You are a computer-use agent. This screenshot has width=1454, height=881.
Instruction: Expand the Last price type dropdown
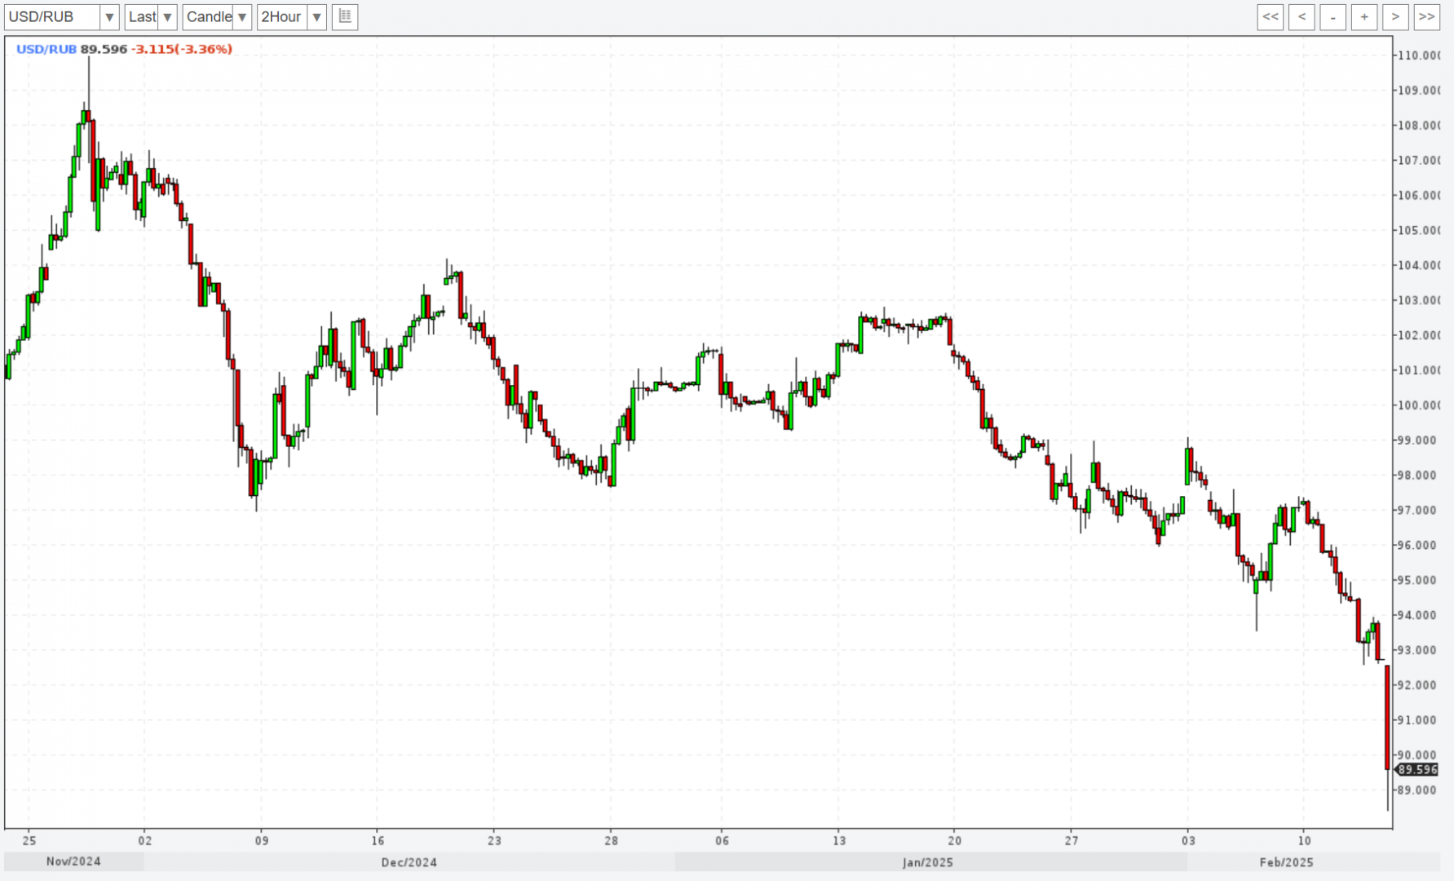pyautogui.click(x=167, y=16)
